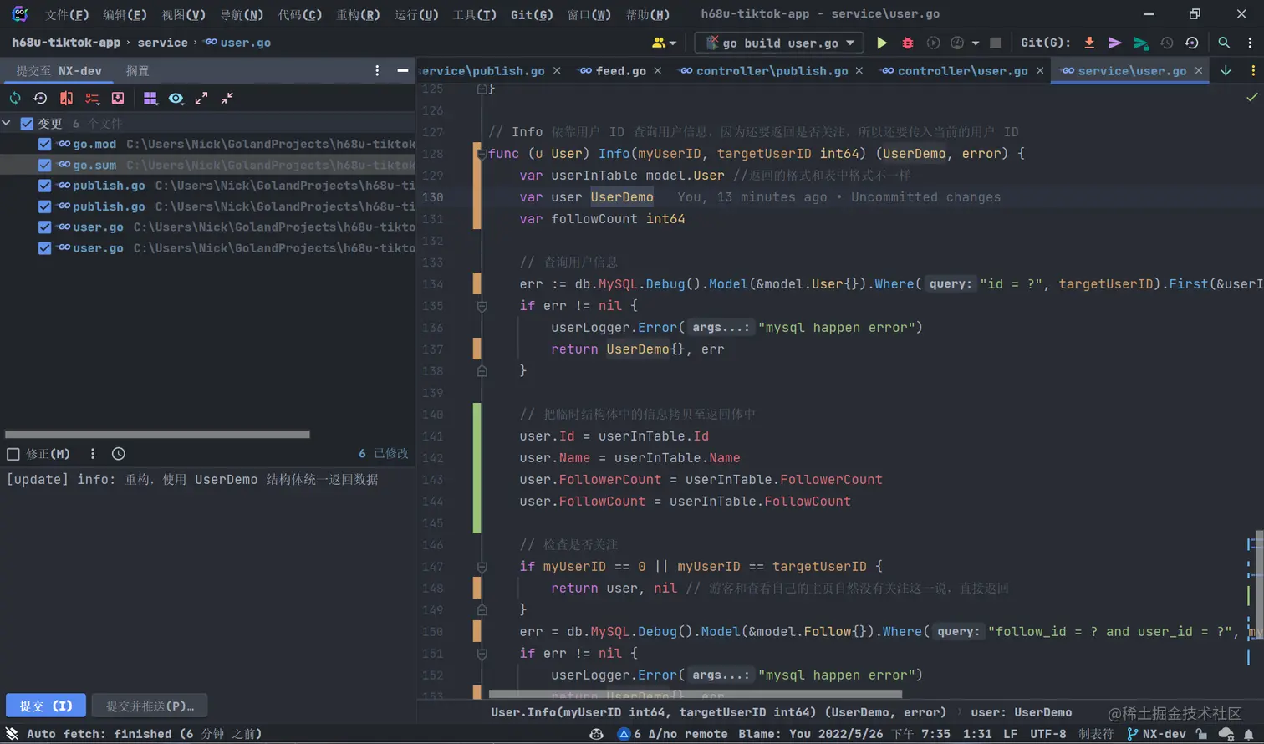Screen dimensions: 1264x744
Task: Open the 重构(R) refactor menu
Action: click(358, 14)
